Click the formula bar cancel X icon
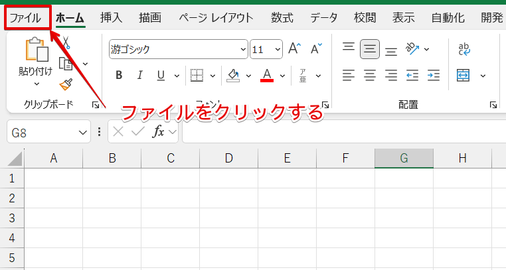Screen dimensions: 506x270 tap(118, 131)
